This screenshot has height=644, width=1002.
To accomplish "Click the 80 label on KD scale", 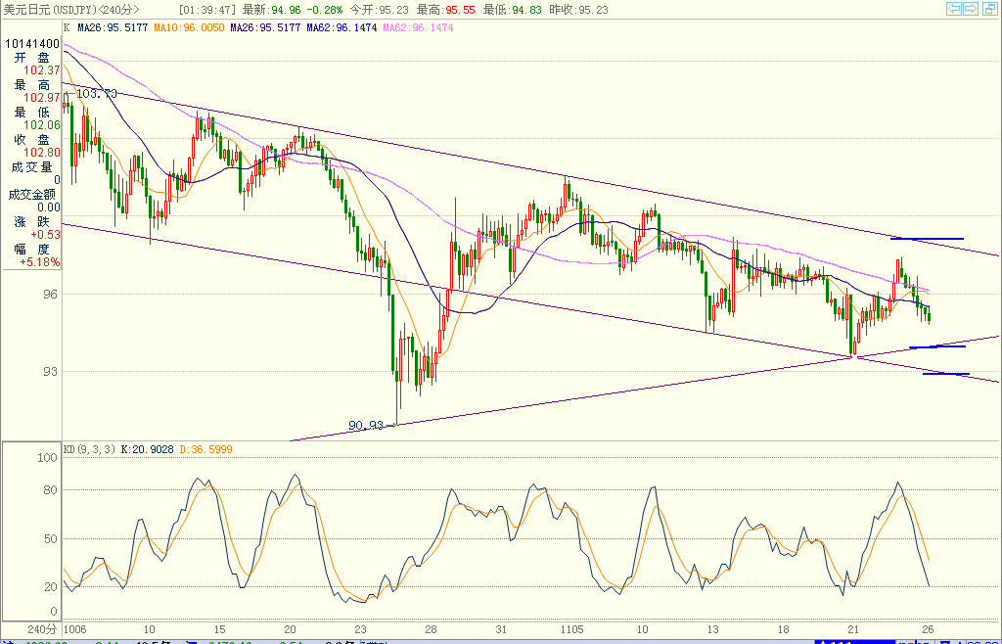I will [51, 490].
